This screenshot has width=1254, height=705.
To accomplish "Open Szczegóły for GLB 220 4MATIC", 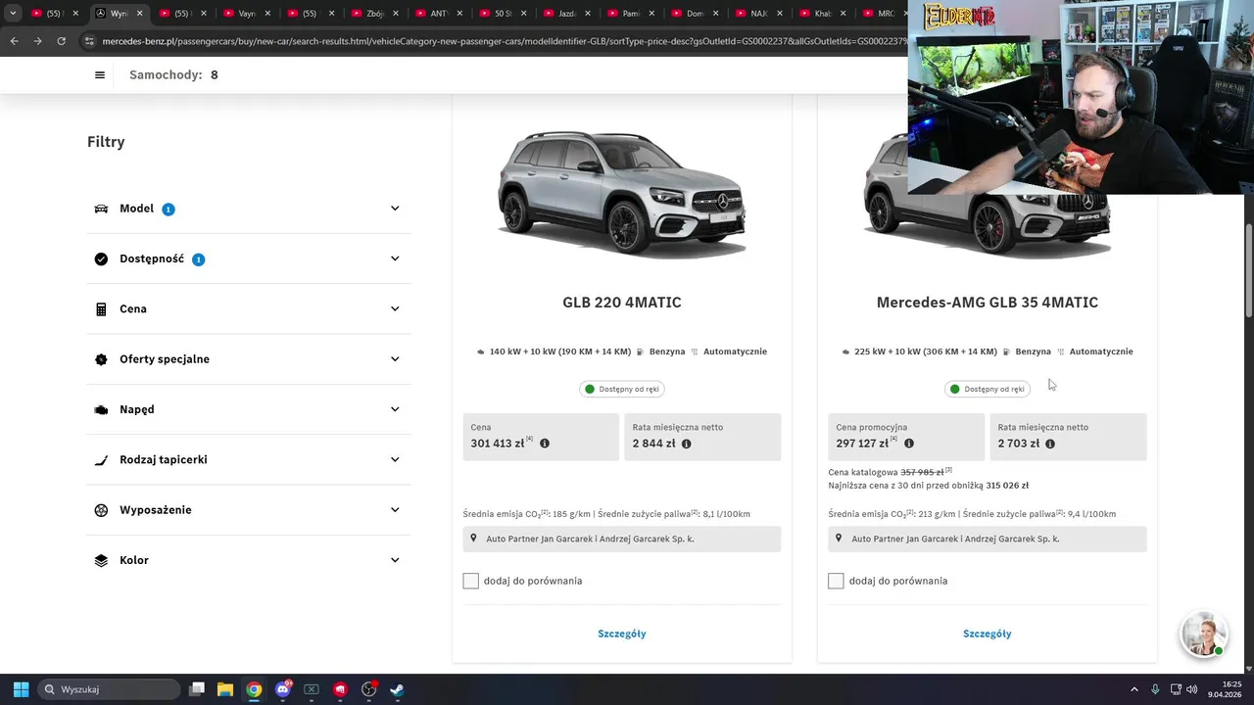I will [622, 634].
